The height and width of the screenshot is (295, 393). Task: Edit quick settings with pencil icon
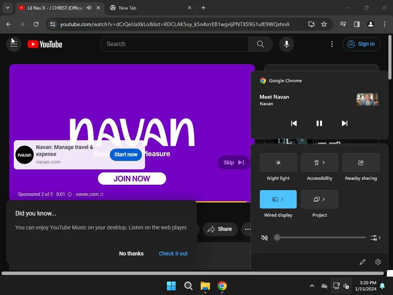coord(362,262)
